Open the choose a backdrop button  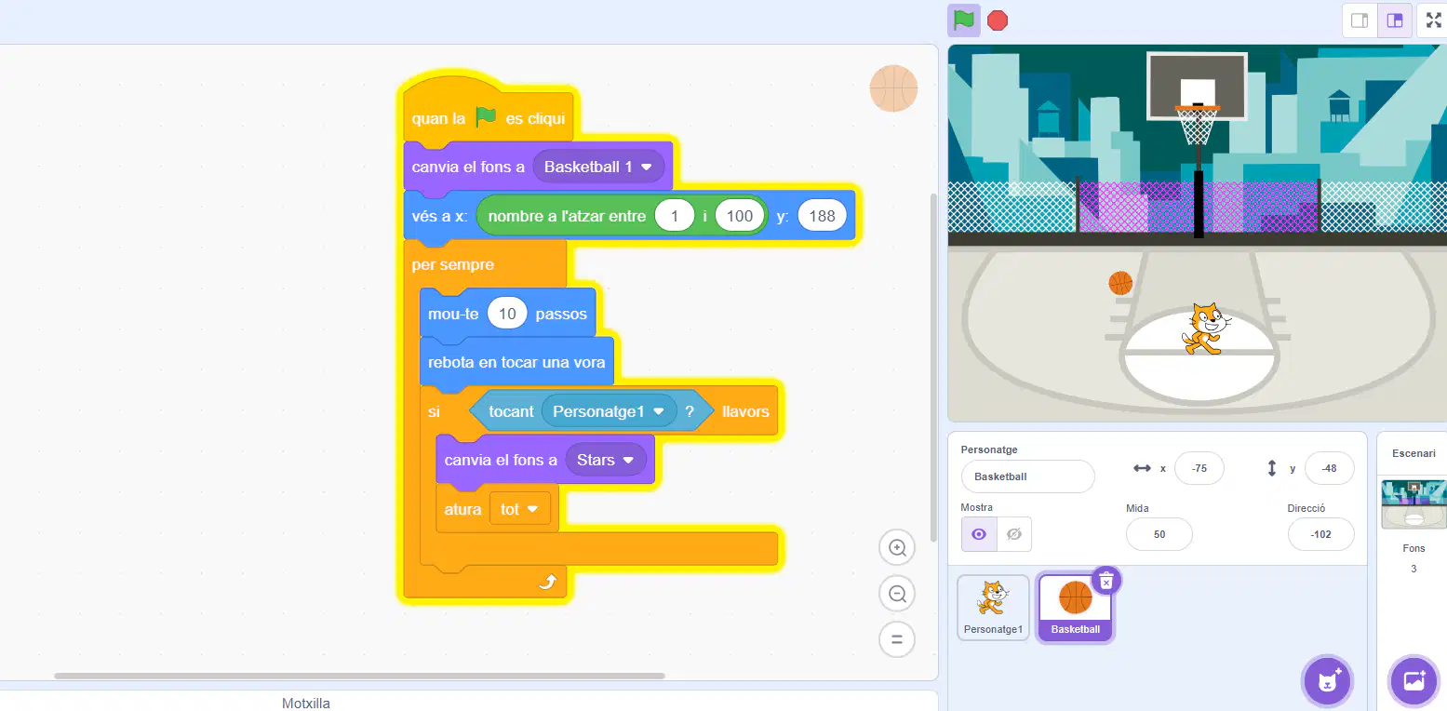(x=1414, y=680)
